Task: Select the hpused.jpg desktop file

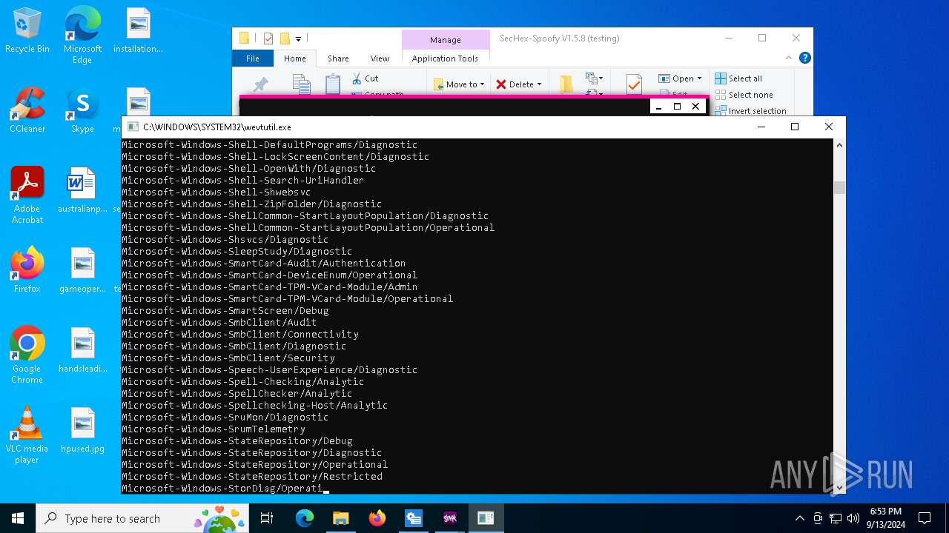Action: point(82,430)
